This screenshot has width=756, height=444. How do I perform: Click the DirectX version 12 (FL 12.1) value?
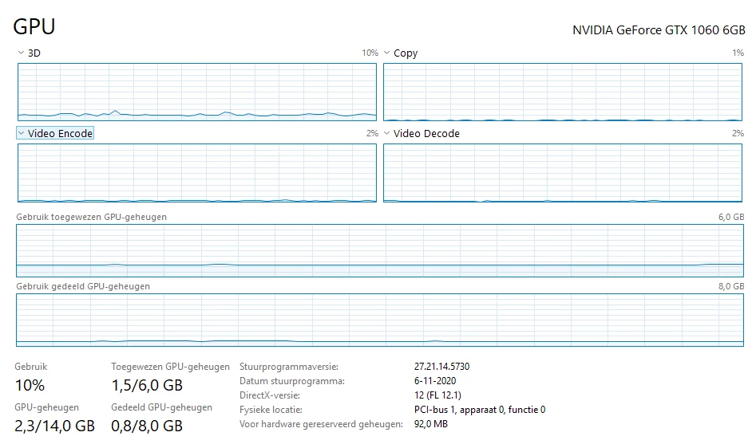pos(437,395)
